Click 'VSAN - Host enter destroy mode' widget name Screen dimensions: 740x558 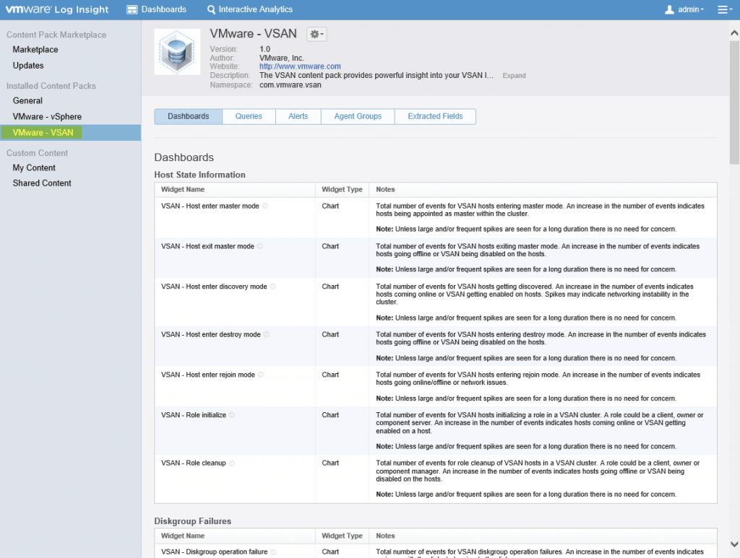pos(211,335)
